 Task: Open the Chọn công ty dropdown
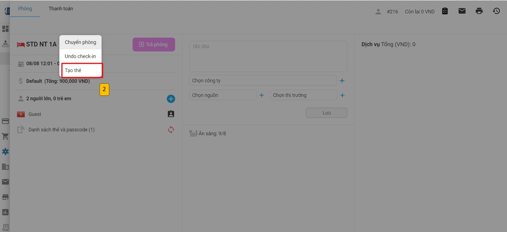[x=263, y=81]
